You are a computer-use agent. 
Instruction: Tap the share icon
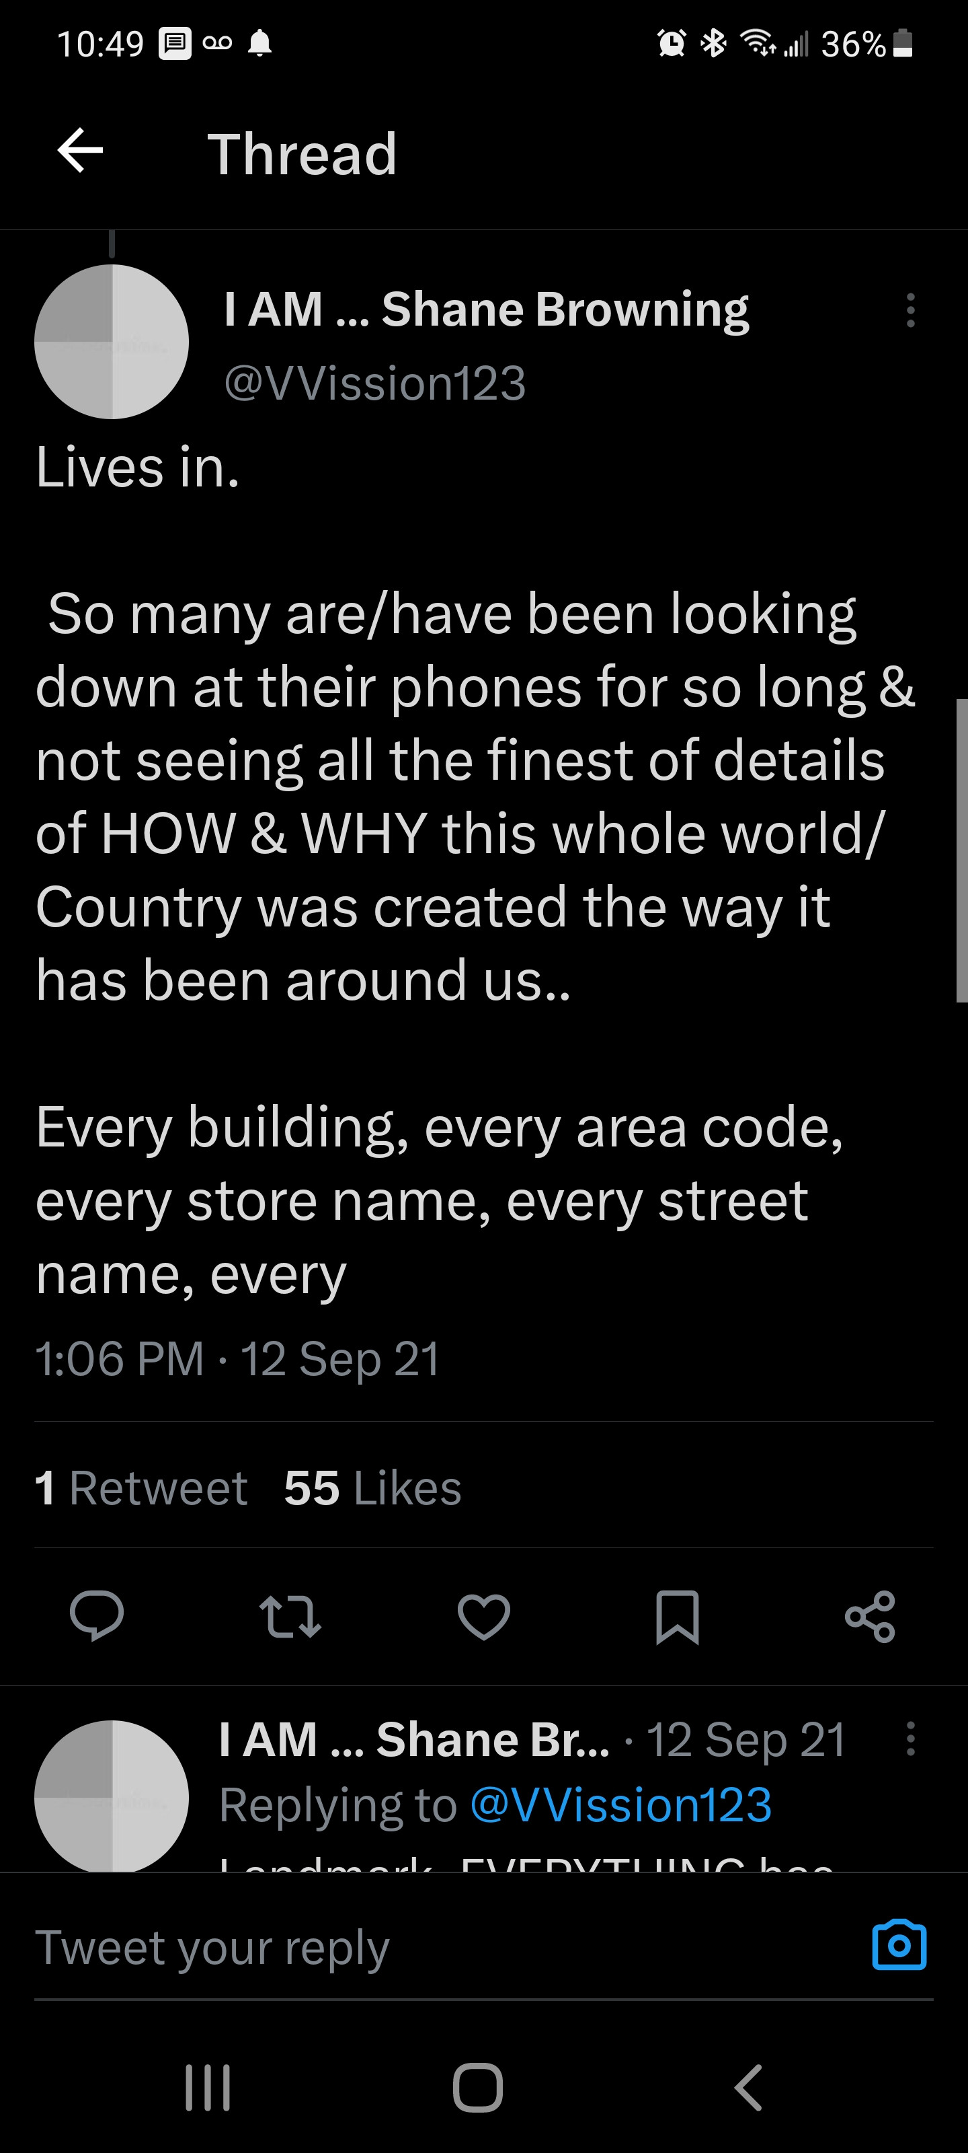[x=869, y=1615]
